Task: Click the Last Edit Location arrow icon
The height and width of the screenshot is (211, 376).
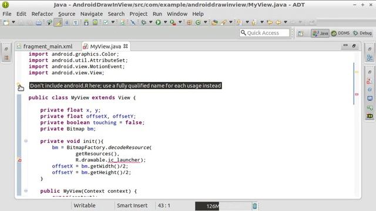Action: (x=270, y=22)
